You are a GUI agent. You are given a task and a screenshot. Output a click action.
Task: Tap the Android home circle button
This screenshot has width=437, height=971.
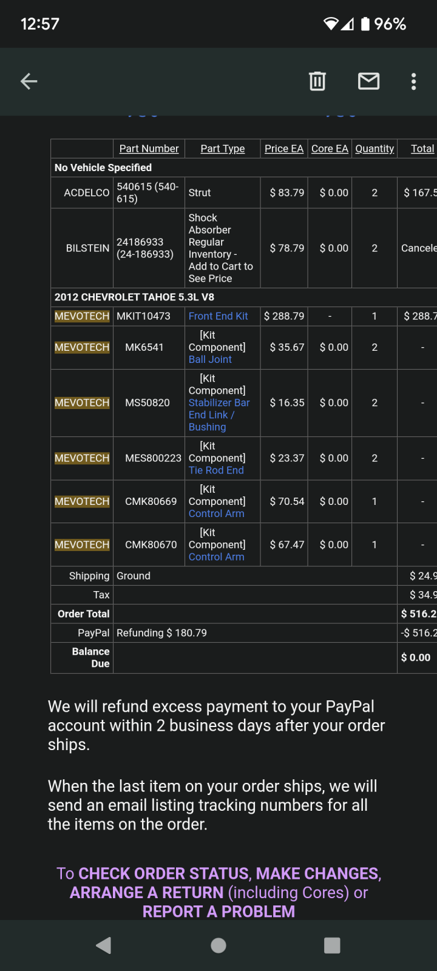(x=218, y=945)
